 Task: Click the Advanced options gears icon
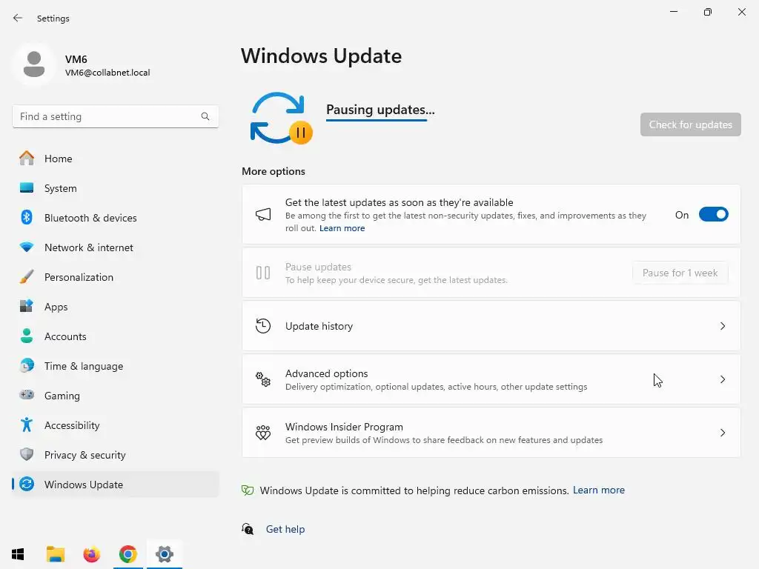tap(263, 379)
